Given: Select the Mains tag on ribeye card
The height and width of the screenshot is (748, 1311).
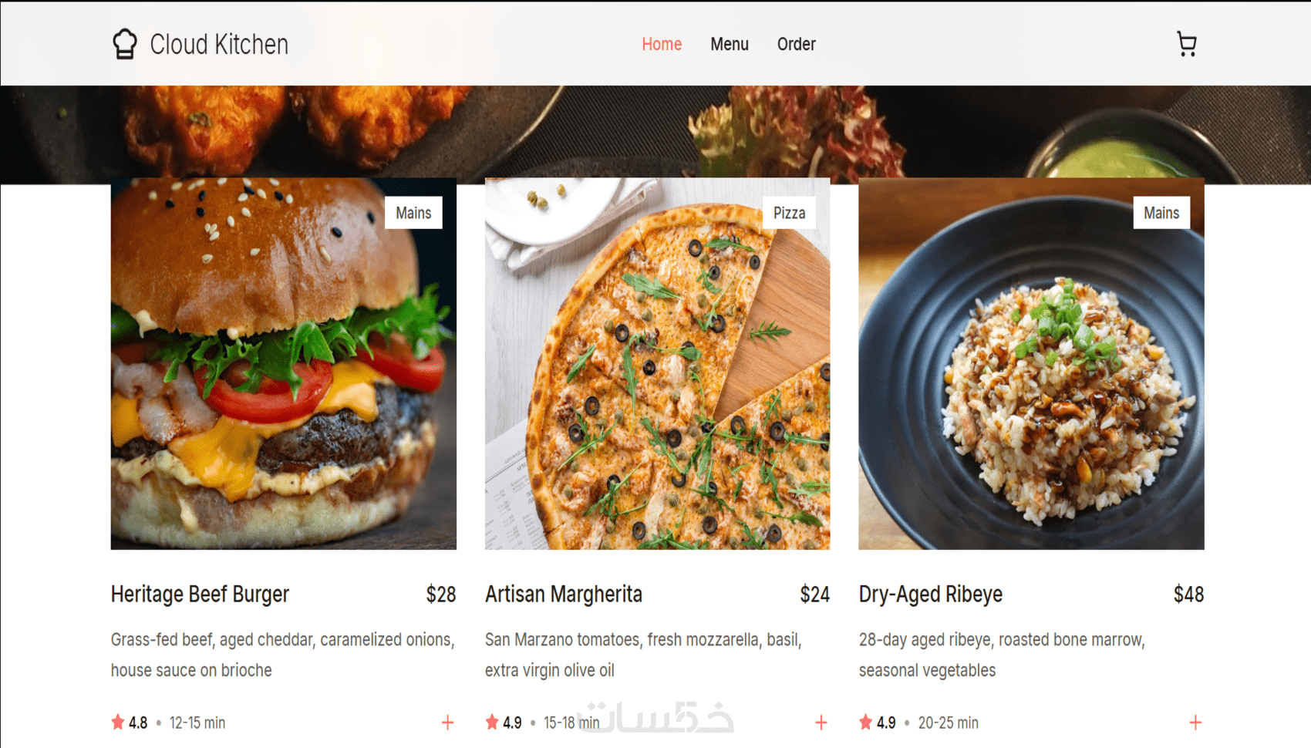Looking at the screenshot, I should pyautogui.click(x=1161, y=213).
